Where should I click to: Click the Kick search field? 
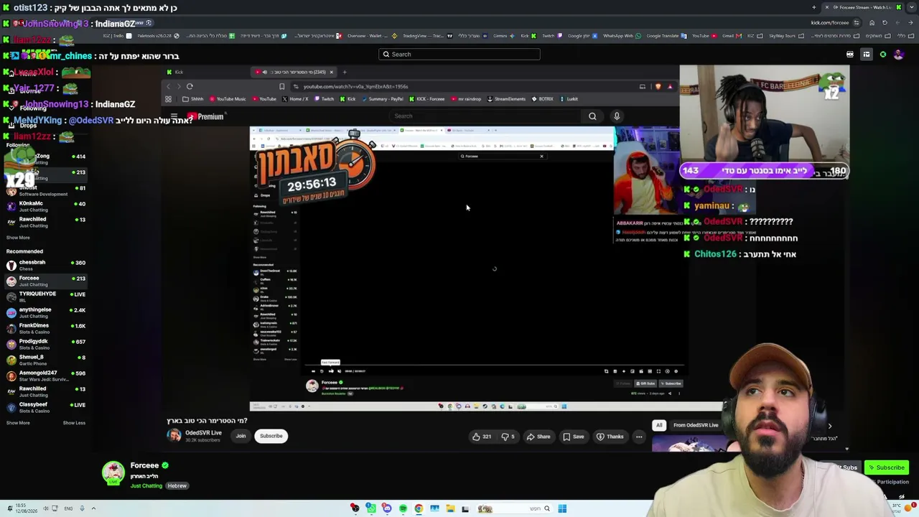pyautogui.click(x=459, y=54)
